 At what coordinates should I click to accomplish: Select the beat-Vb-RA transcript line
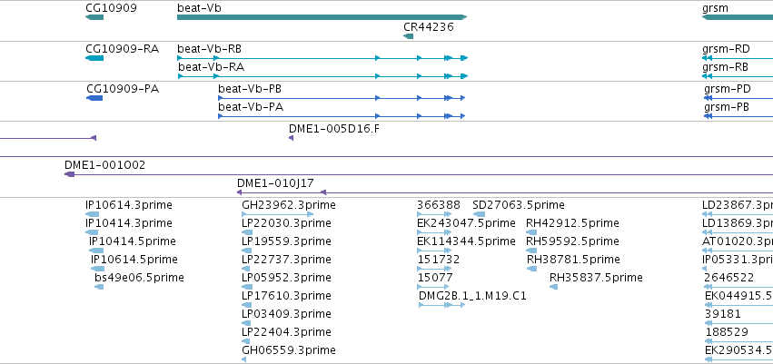[x=322, y=76]
